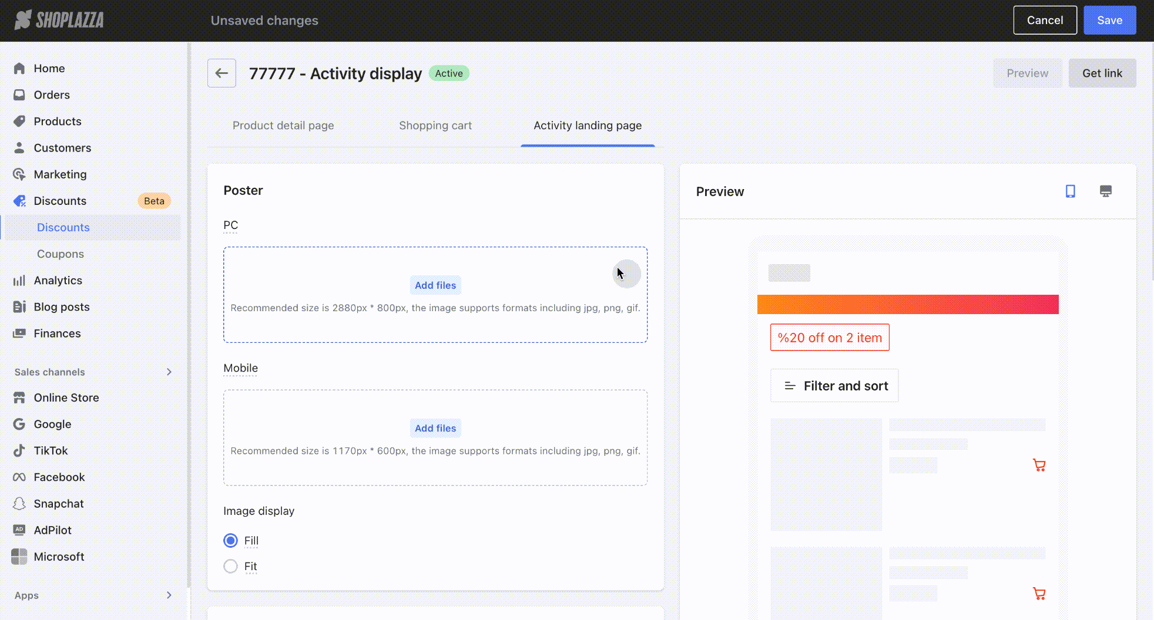The image size is (1154, 620).
Task: Save the unsaved changes
Action: 1109,21
